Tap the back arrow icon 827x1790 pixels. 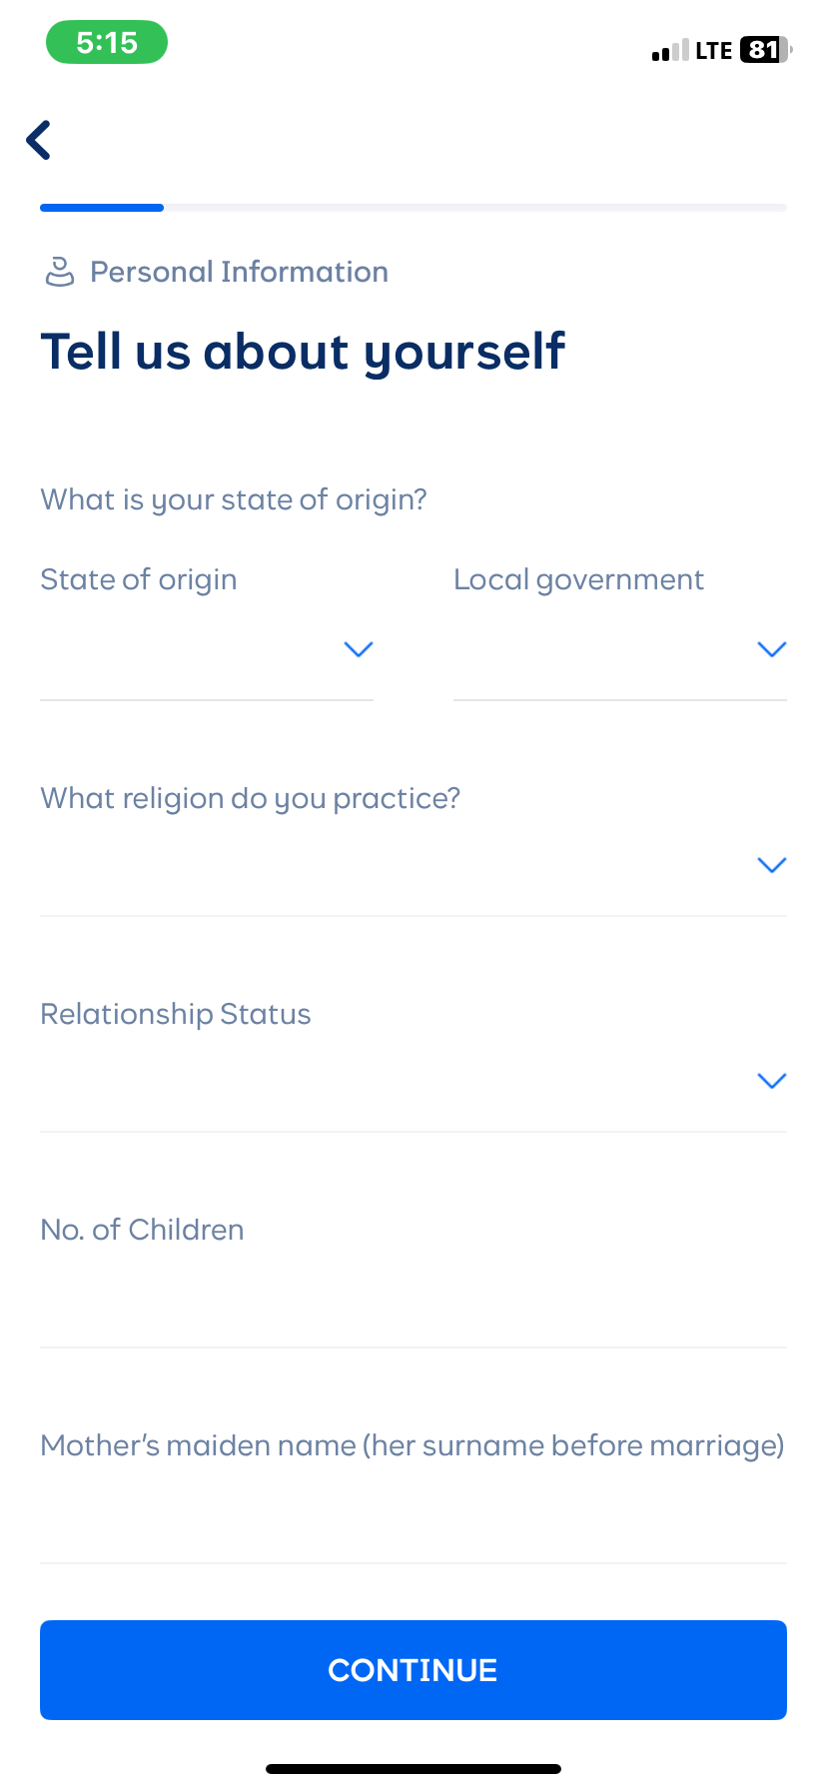39,140
